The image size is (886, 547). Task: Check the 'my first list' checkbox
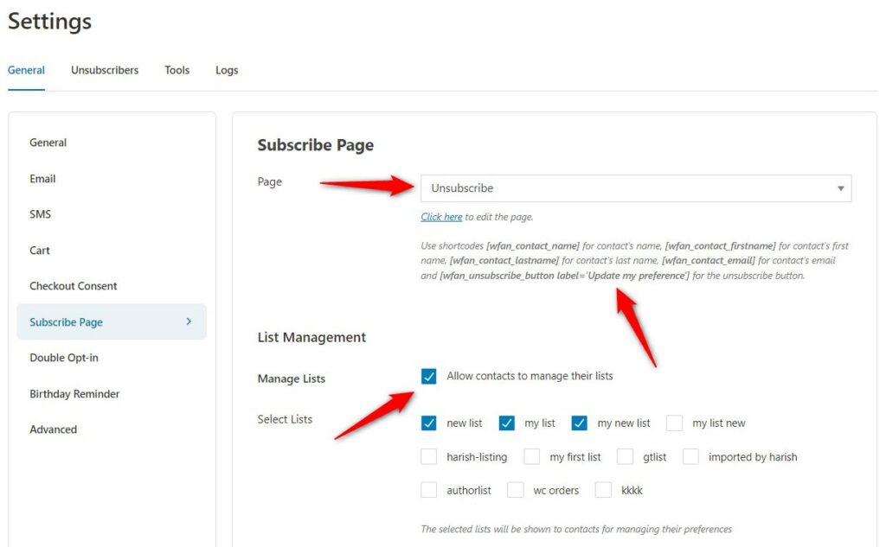(532, 456)
